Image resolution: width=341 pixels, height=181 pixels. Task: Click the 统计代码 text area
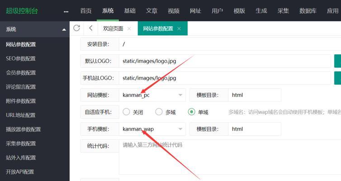click(x=230, y=157)
